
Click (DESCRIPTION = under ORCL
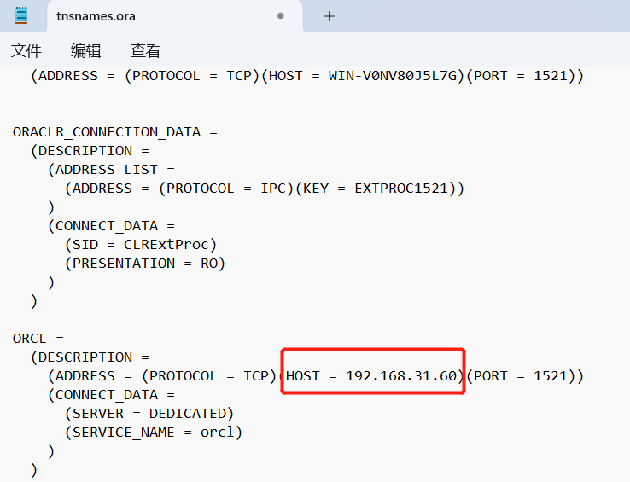tap(90, 357)
